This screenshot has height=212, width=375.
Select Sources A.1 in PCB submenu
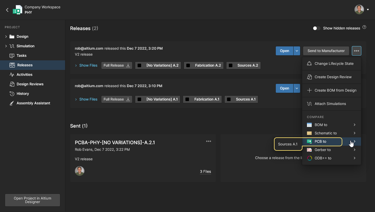point(288,144)
